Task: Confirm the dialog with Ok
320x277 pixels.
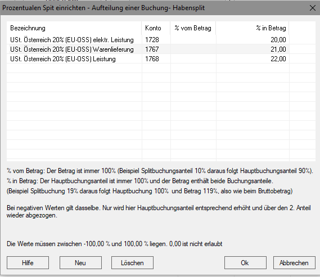Action: click(245, 262)
